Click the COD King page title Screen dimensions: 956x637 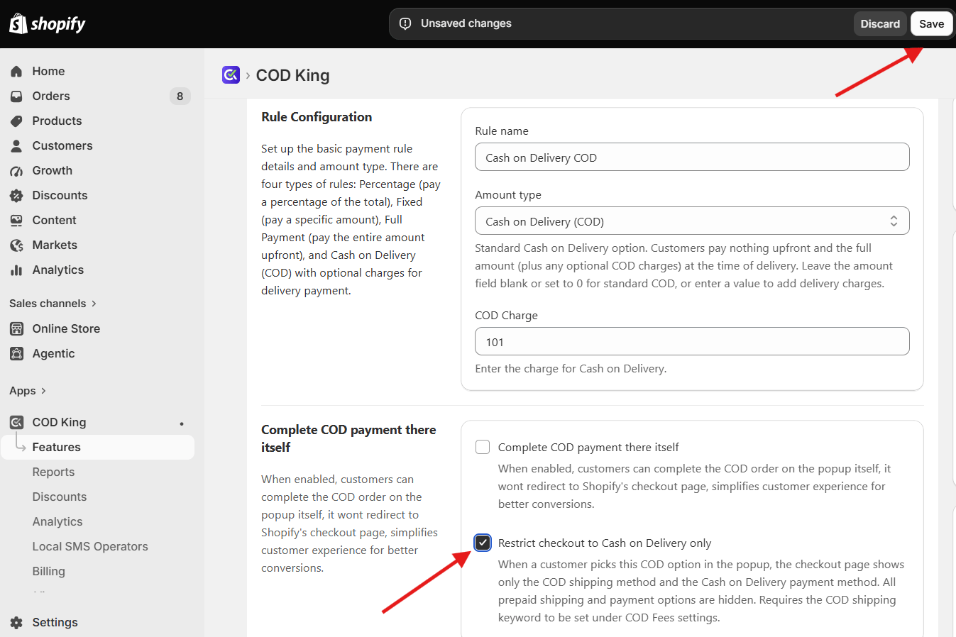[x=292, y=75]
